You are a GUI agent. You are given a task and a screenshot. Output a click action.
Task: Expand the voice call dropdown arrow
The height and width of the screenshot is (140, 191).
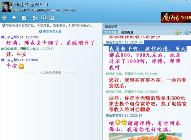coord(18,18)
